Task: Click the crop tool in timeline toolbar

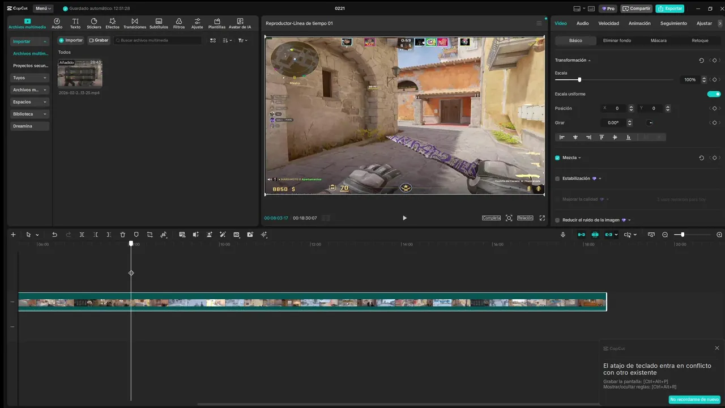Action: (x=150, y=235)
